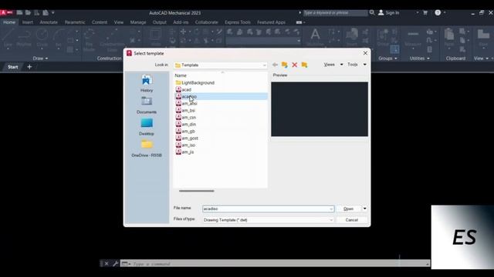The height and width of the screenshot is (277, 494).
Task: Select the Circle tool in AutoCAD ribbon
Action: click(x=42, y=38)
